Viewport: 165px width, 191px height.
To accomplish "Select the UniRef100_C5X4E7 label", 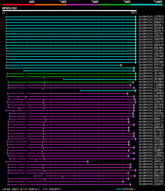I will click(151, 51).
